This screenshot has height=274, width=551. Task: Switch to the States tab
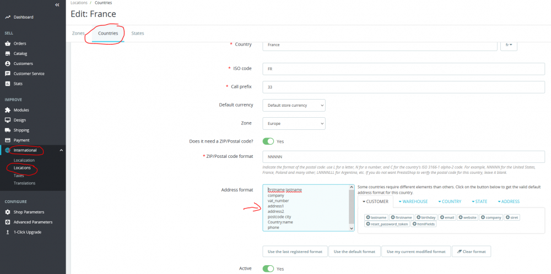tap(138, 34)
